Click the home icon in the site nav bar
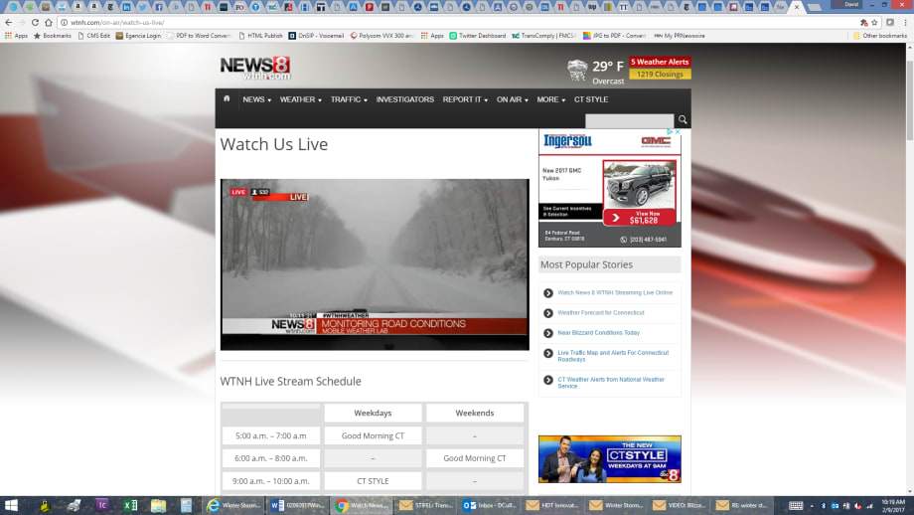 point(227,98)
